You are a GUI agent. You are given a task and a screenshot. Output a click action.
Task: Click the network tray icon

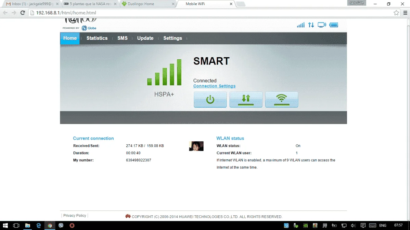344,226
